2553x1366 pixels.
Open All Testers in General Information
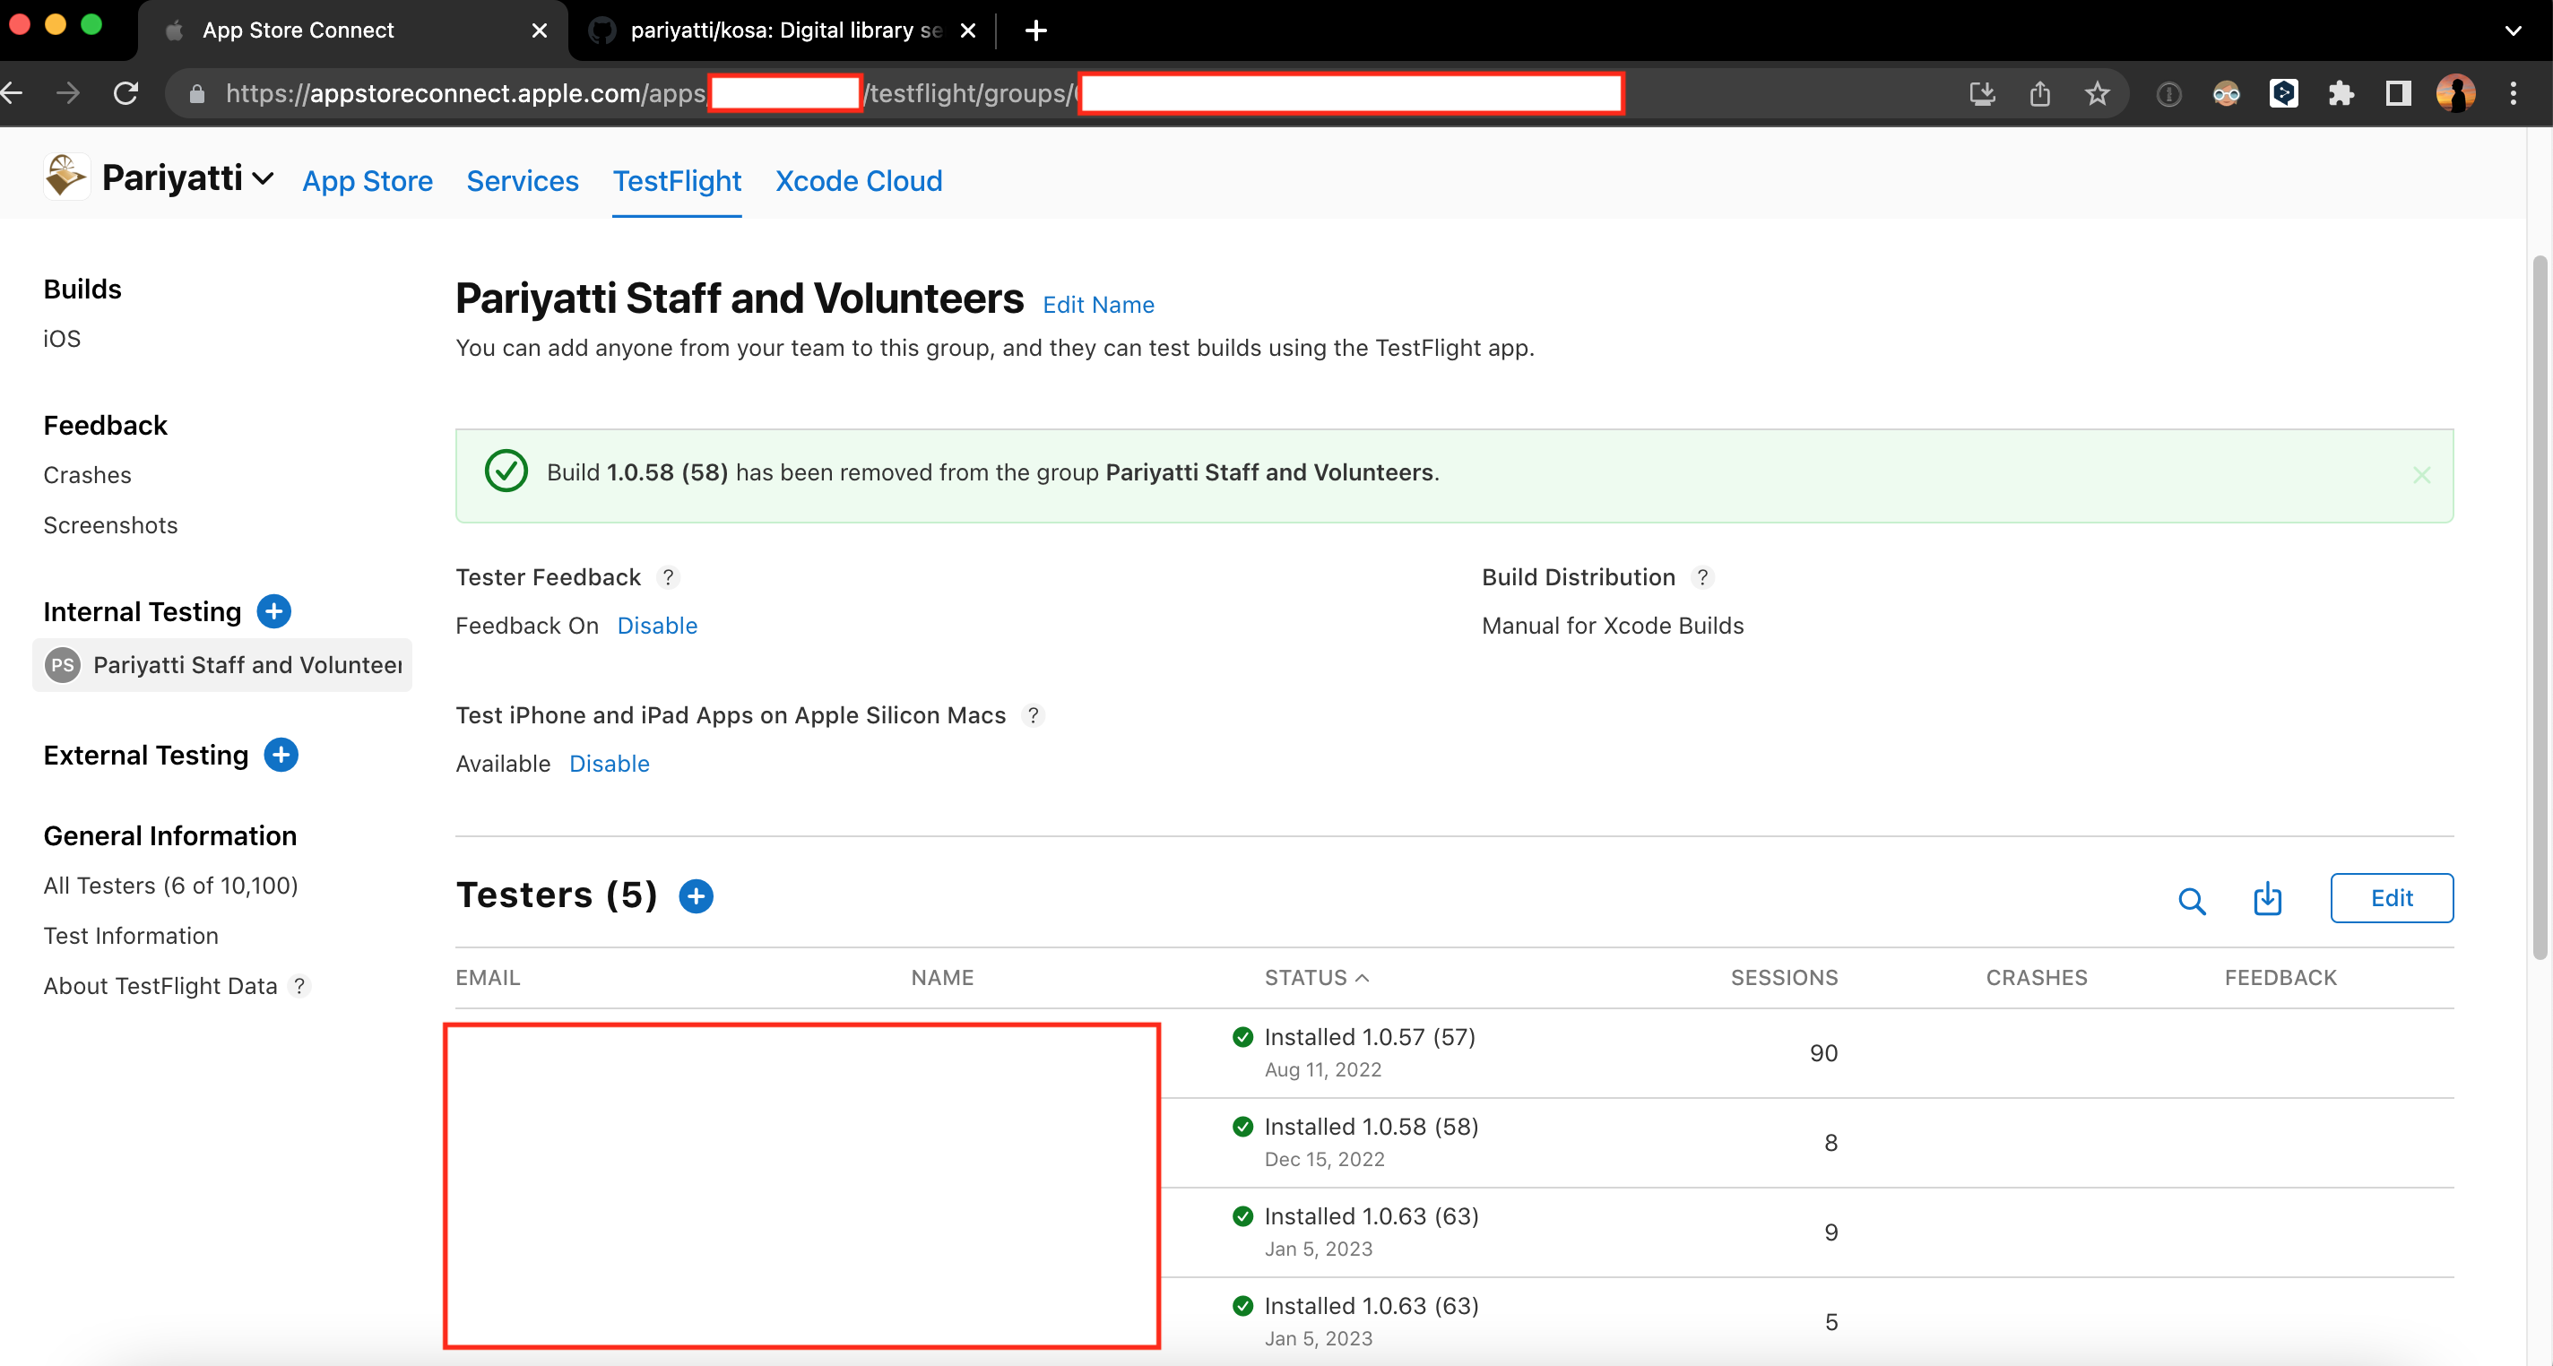170,886
